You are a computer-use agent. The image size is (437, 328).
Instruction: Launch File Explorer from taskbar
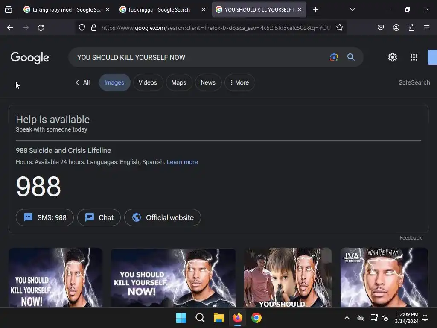pos(219,318)
